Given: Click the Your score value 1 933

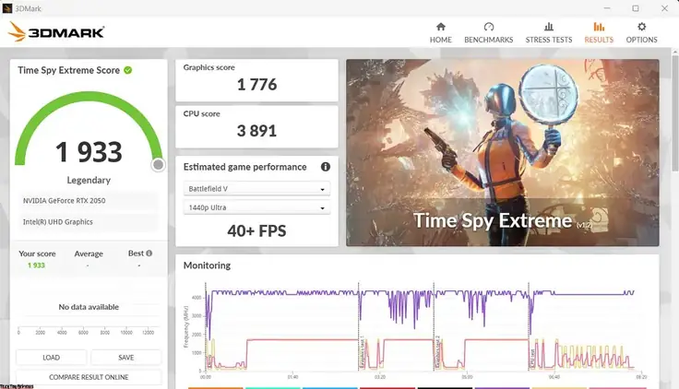Looking at the screenshot, I should 36,265.
